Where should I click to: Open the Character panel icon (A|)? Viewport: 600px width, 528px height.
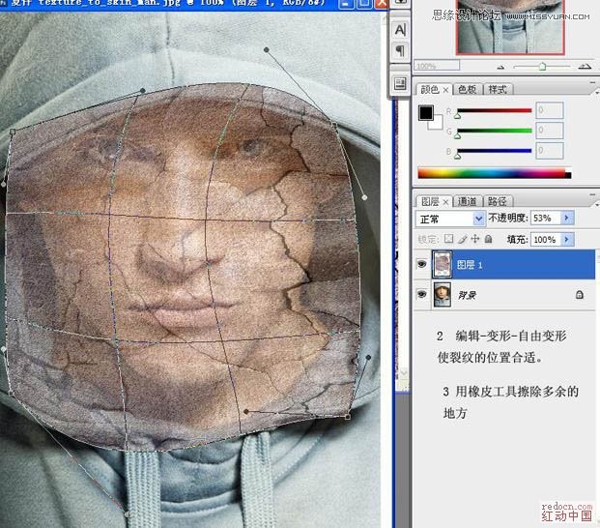400,29
